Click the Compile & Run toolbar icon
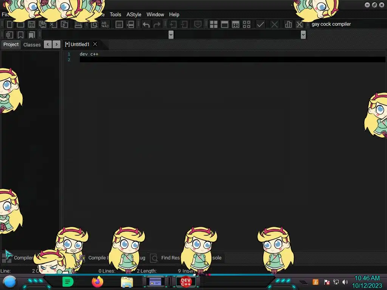 [x=236, y=24]
